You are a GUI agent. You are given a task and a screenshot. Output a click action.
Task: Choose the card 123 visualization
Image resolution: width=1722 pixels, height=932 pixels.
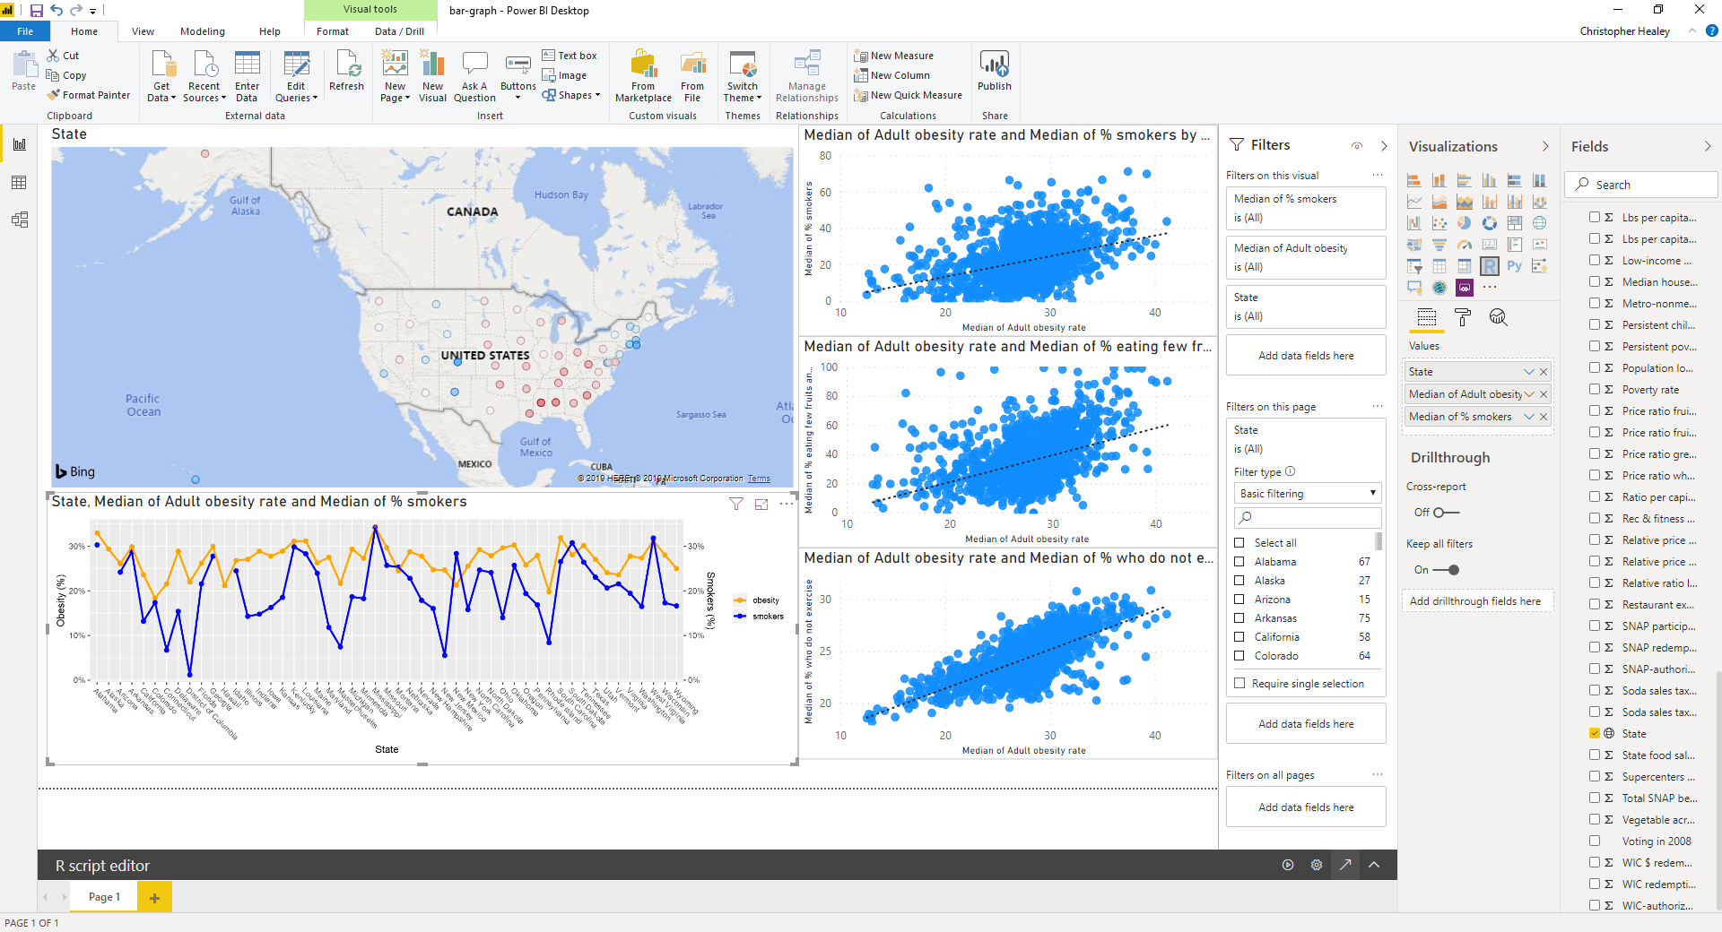1490,245
